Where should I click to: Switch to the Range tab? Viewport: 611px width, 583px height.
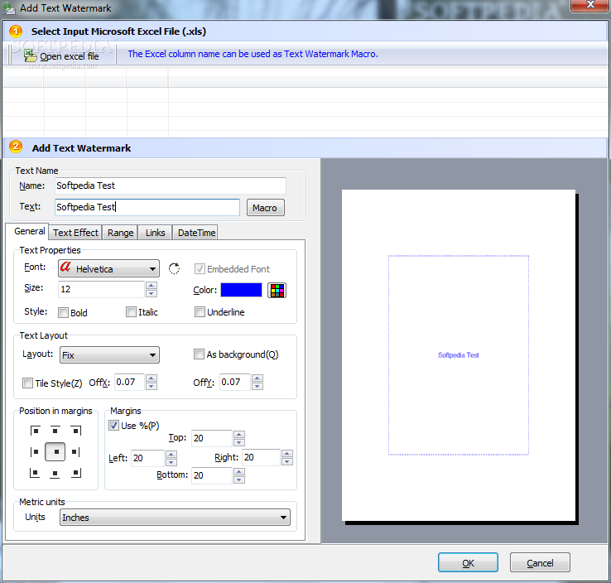[120, 233]
